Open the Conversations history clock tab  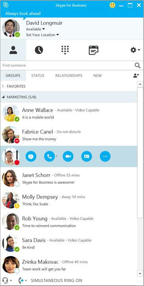[39, 50]
